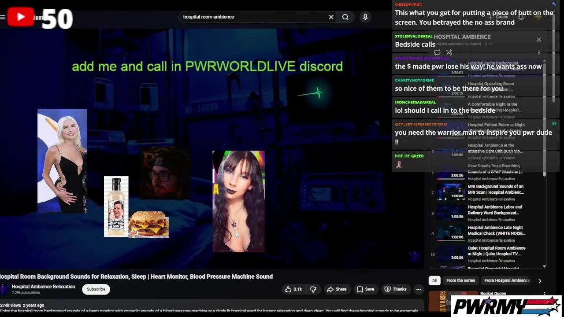Viewport: 564px width, 317px height.
Task: Click the creamy sauce bottle overlay image
Action: (116, 207)
